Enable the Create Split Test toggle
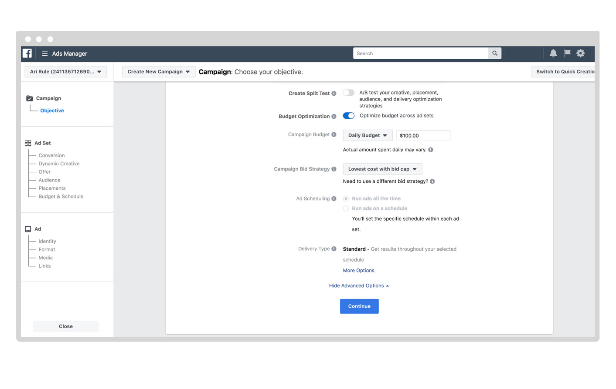The image size is (616, 389). [348, 93]
